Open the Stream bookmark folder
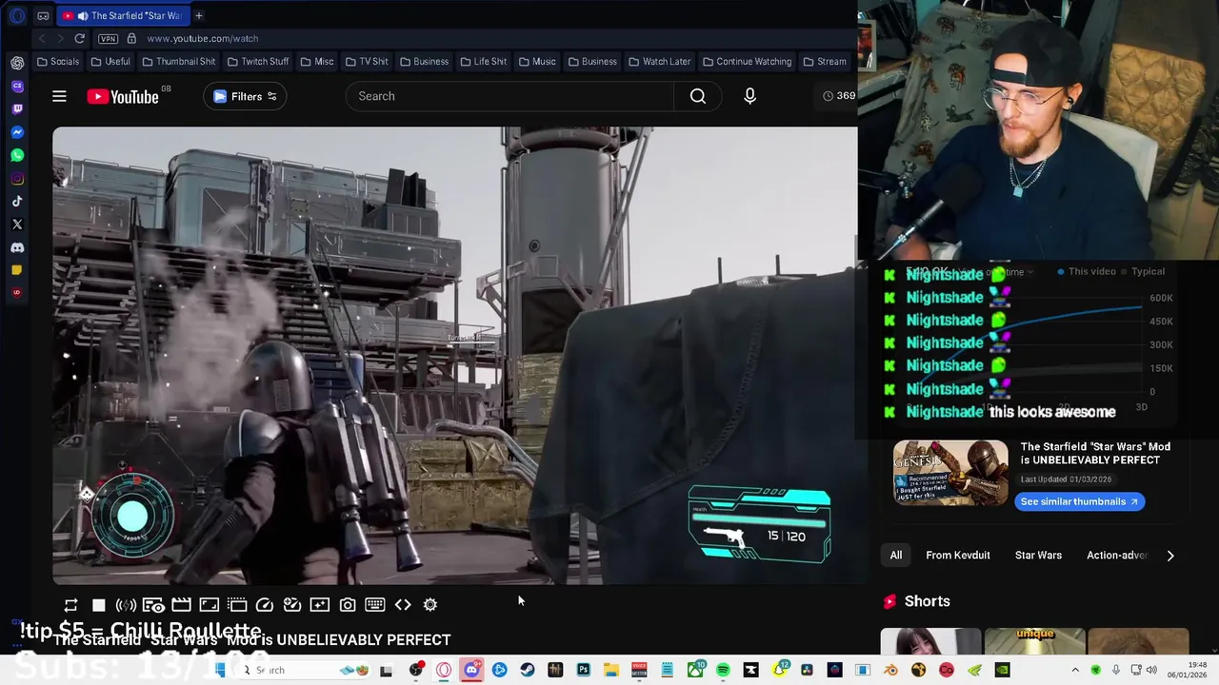1219x685 pixels. (825, 61)
